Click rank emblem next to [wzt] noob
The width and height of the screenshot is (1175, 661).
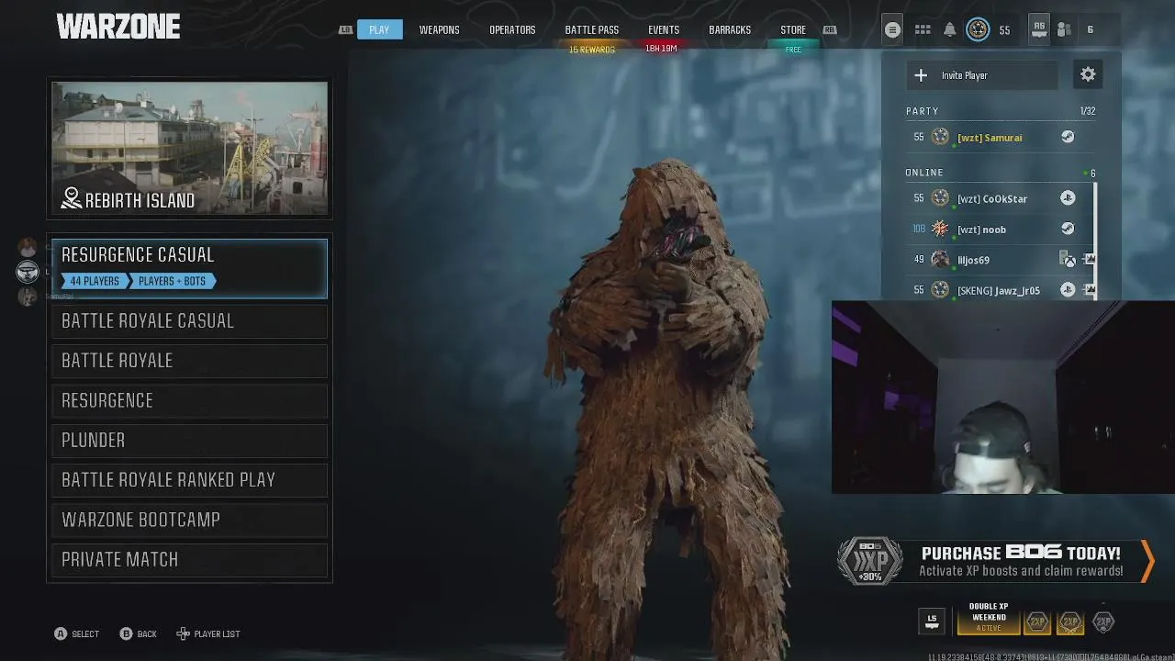click(x=940, y=229)
